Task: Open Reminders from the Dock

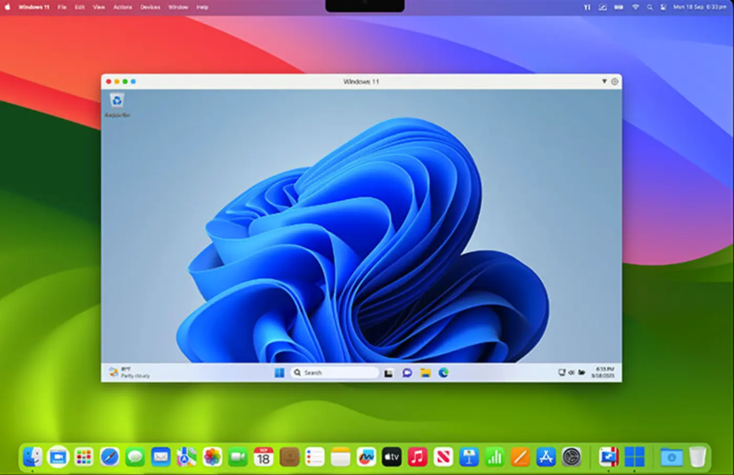Action: [x=315, y=457]
